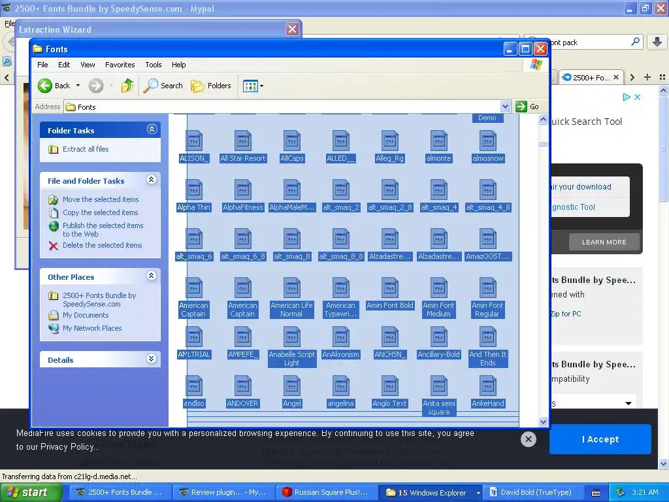Collapse the Other Places panel
Viewport: 669px width, 502px height.
pyautogui.click(x=152, y=276)
